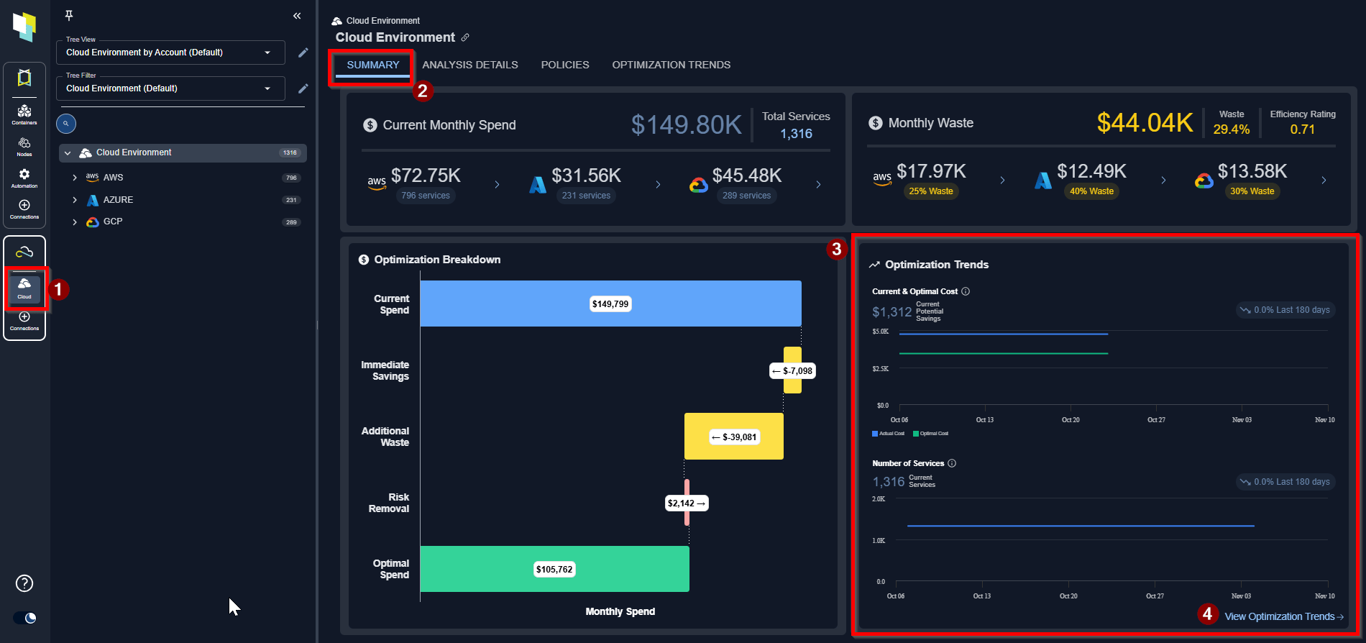This screenshot has height=643, width=1366.
Task: Select the GCP row in the tree
Action: 183,222
